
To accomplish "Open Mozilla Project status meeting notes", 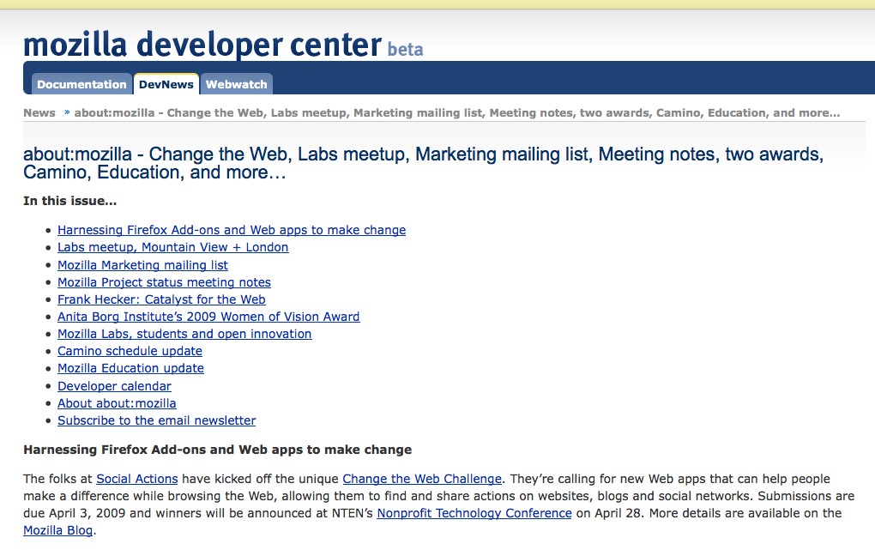I will (164, 282).
